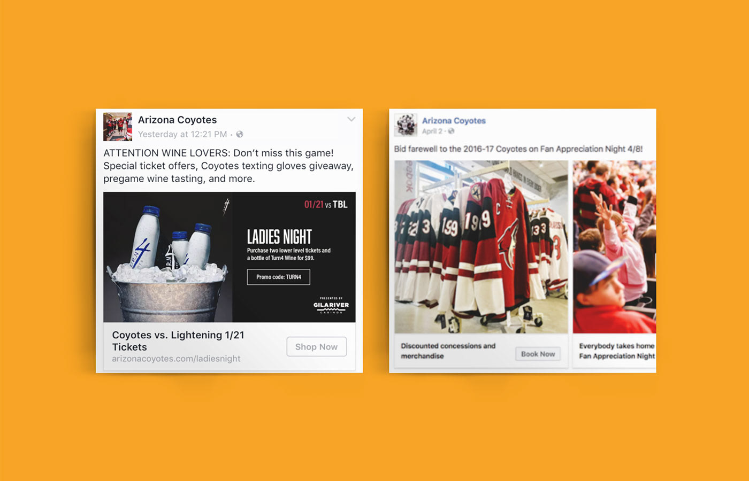Click the Yesterday at 12:21 PM timestamp
Viewport: 749px width, 481px height.
[x=182, y=134]
